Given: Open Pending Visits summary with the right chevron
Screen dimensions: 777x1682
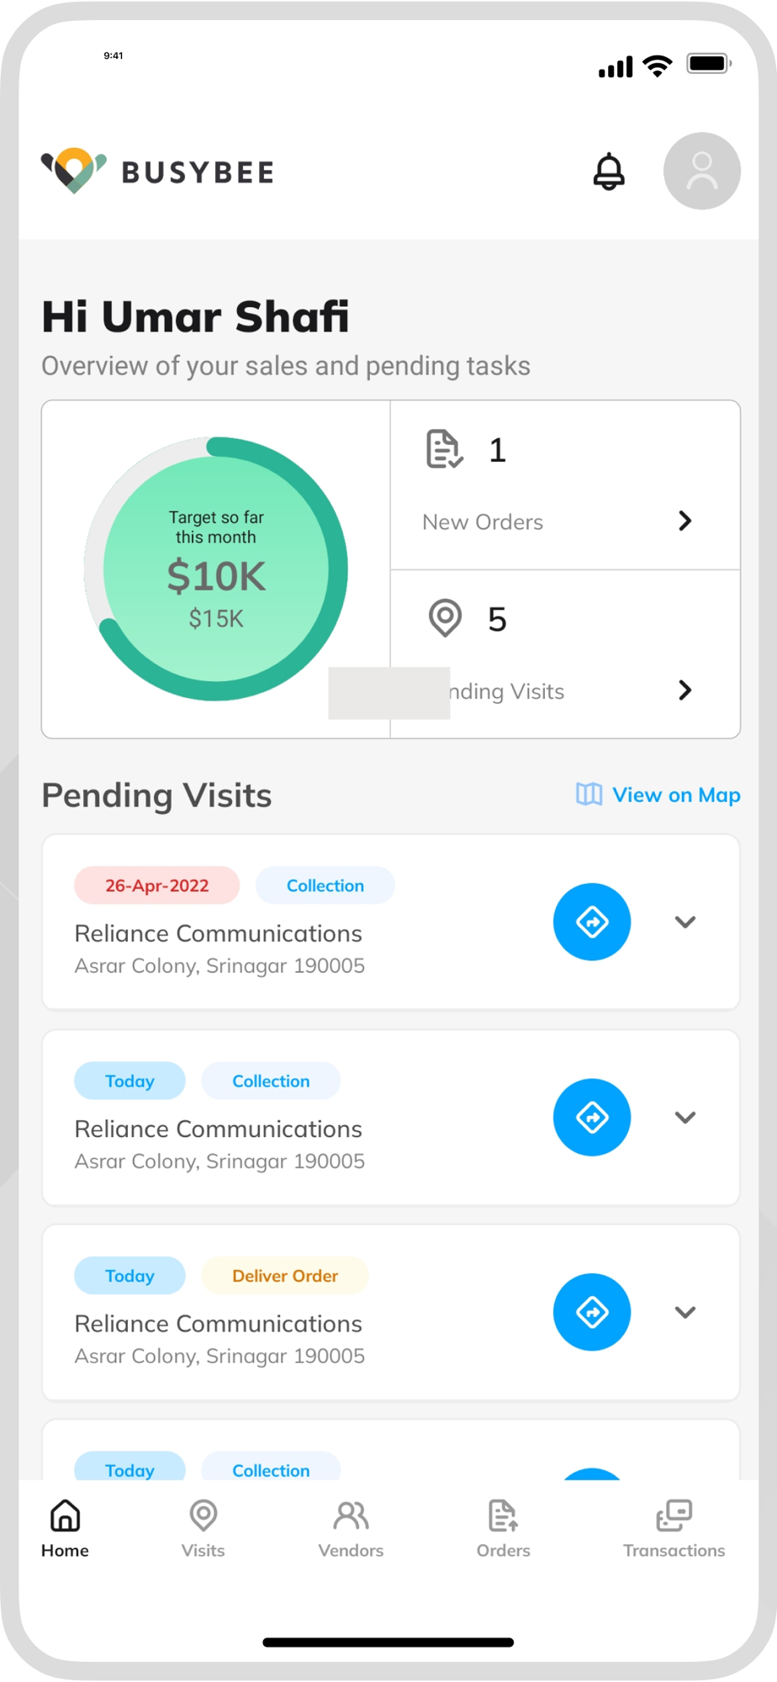Looking at the screenshot, I should click(x=685, y=690).
